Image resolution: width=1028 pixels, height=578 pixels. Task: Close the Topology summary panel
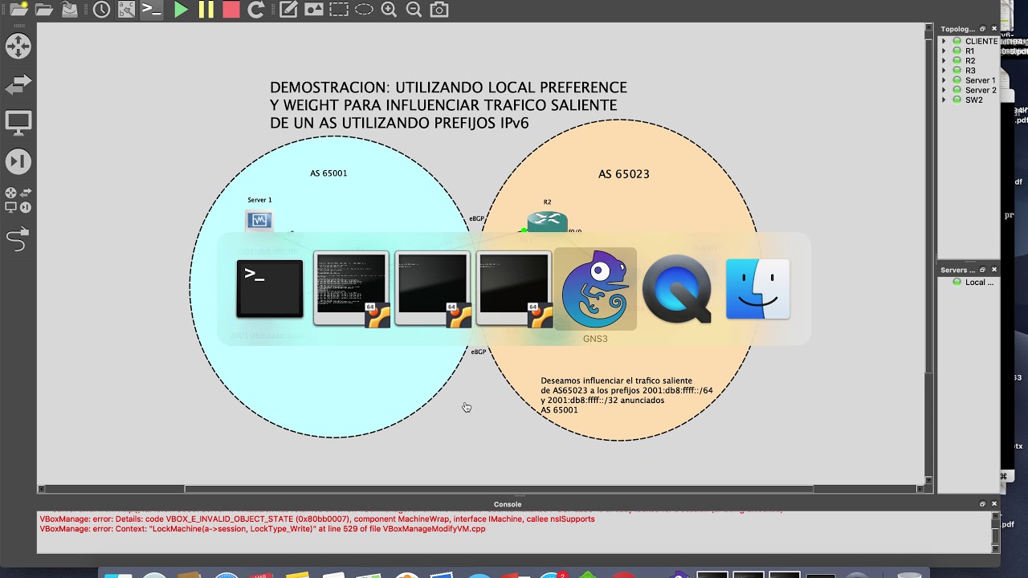pos(993,29)
